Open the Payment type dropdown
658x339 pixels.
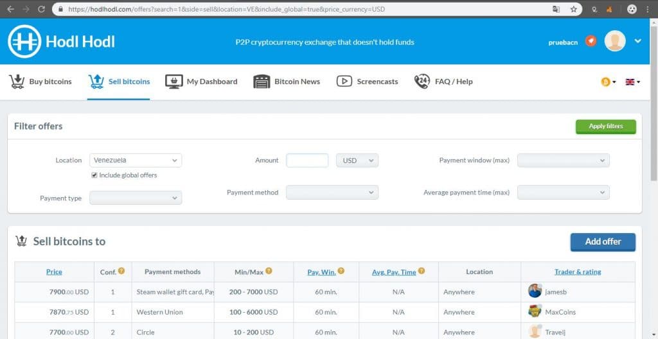tap(136, 198)
